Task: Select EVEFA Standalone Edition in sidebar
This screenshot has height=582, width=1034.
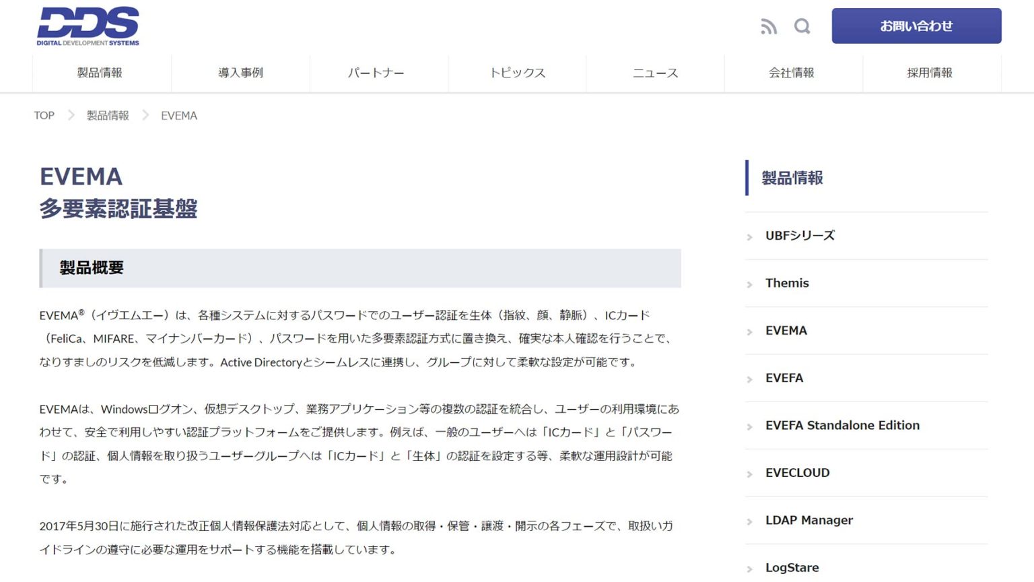Action: pos(842,425)
